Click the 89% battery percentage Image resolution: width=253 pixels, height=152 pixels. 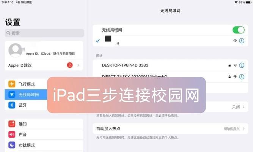click(242, 2)
